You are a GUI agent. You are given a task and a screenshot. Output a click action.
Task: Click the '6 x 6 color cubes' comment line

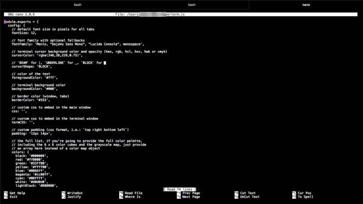79,144
